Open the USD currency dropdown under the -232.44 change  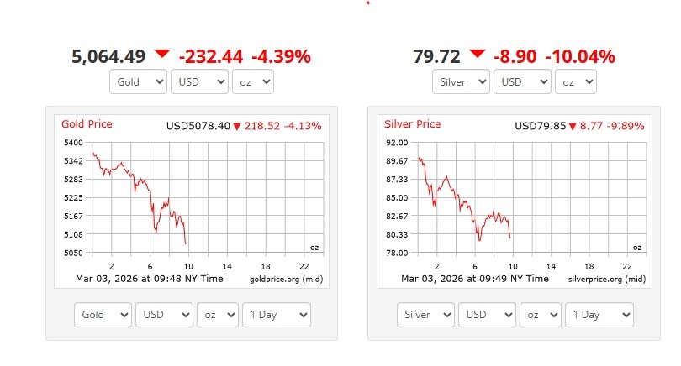pyautogui.click(x=199, y=82)
